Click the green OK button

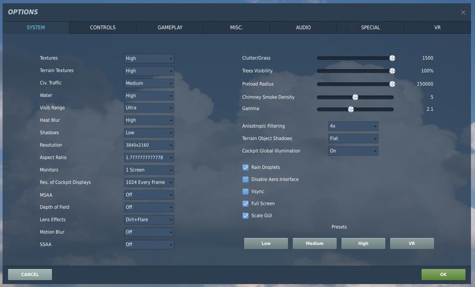pyautogui.click(x=443, y=274)
